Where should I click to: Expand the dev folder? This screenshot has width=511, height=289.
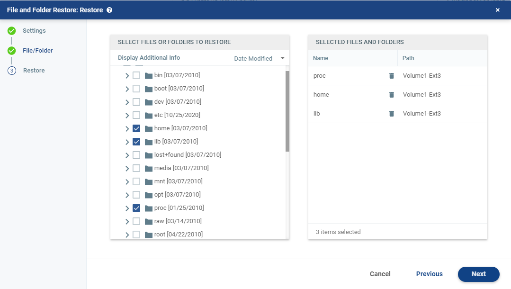pyautogui.click(x=127, y=102)
